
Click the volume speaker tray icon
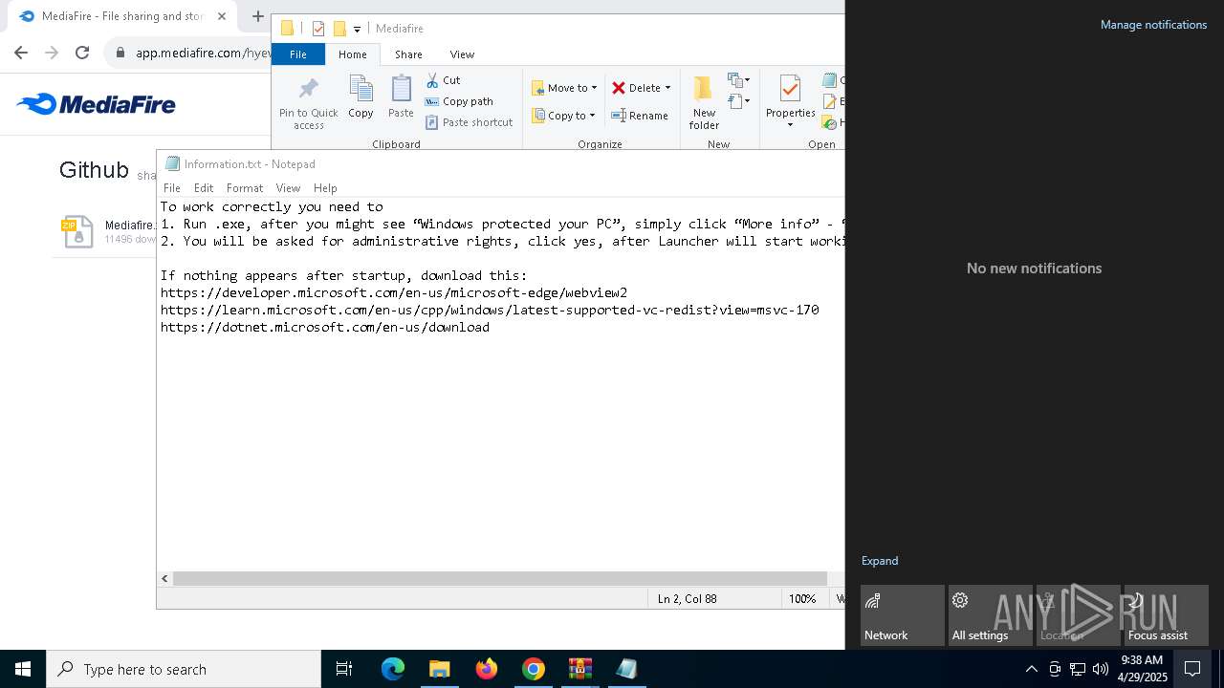pyautogui.click(x=1101, y=669)
